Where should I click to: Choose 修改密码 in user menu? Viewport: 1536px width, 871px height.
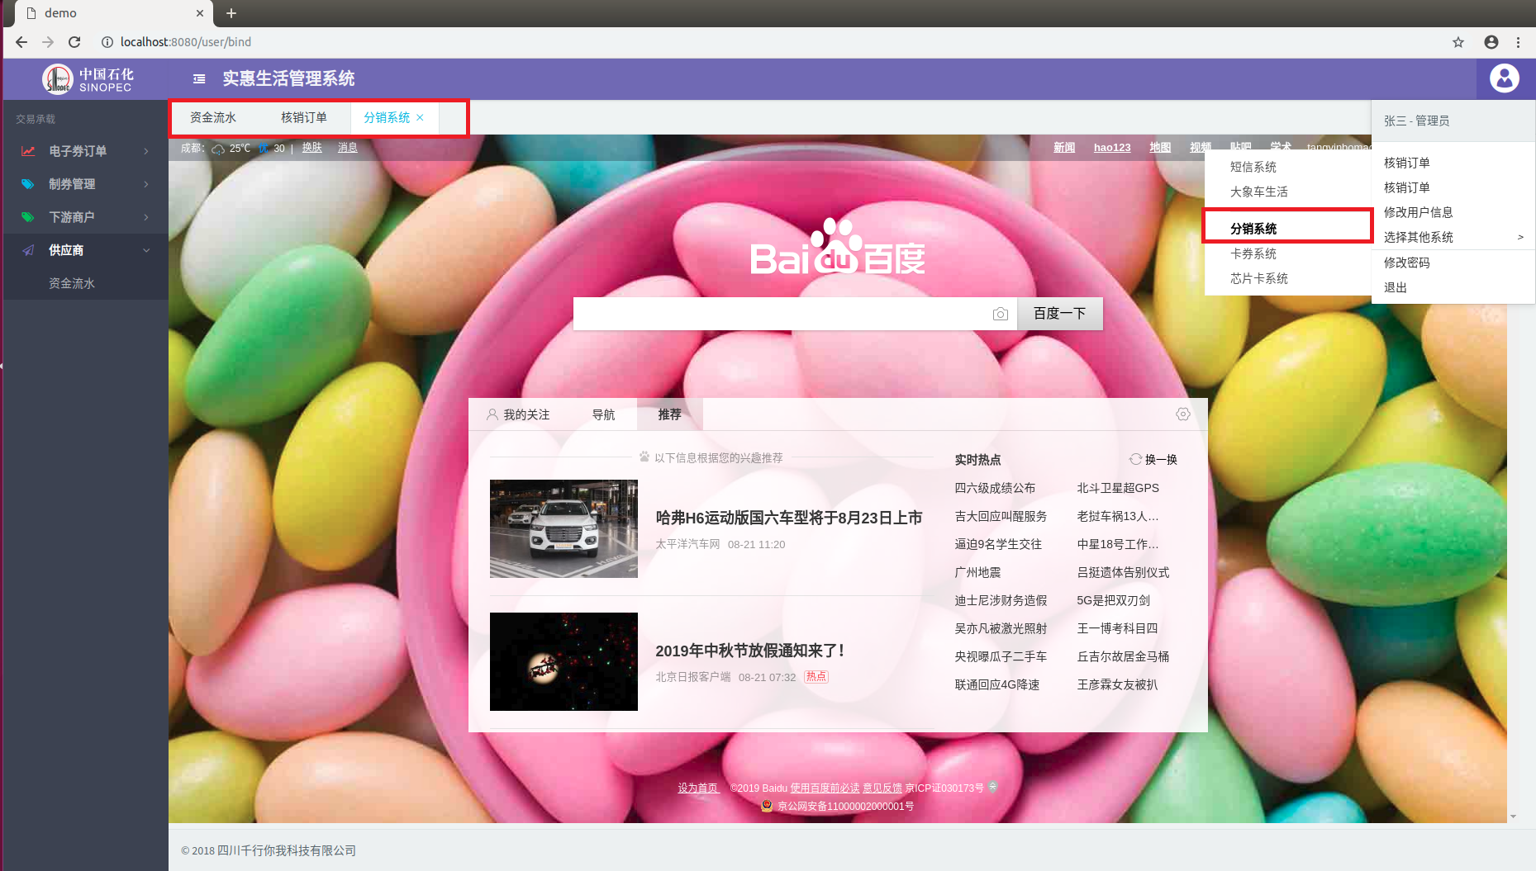(x=1407, y=263)
